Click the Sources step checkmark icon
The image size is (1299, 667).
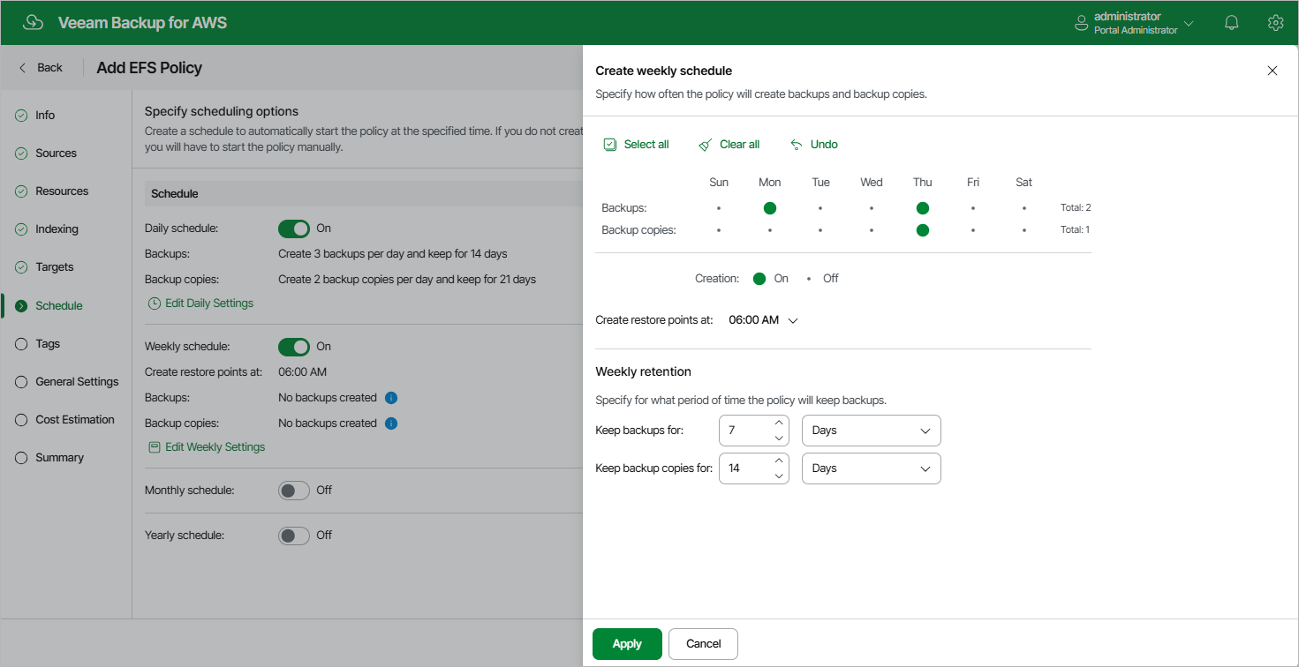(x=21, y=154)
